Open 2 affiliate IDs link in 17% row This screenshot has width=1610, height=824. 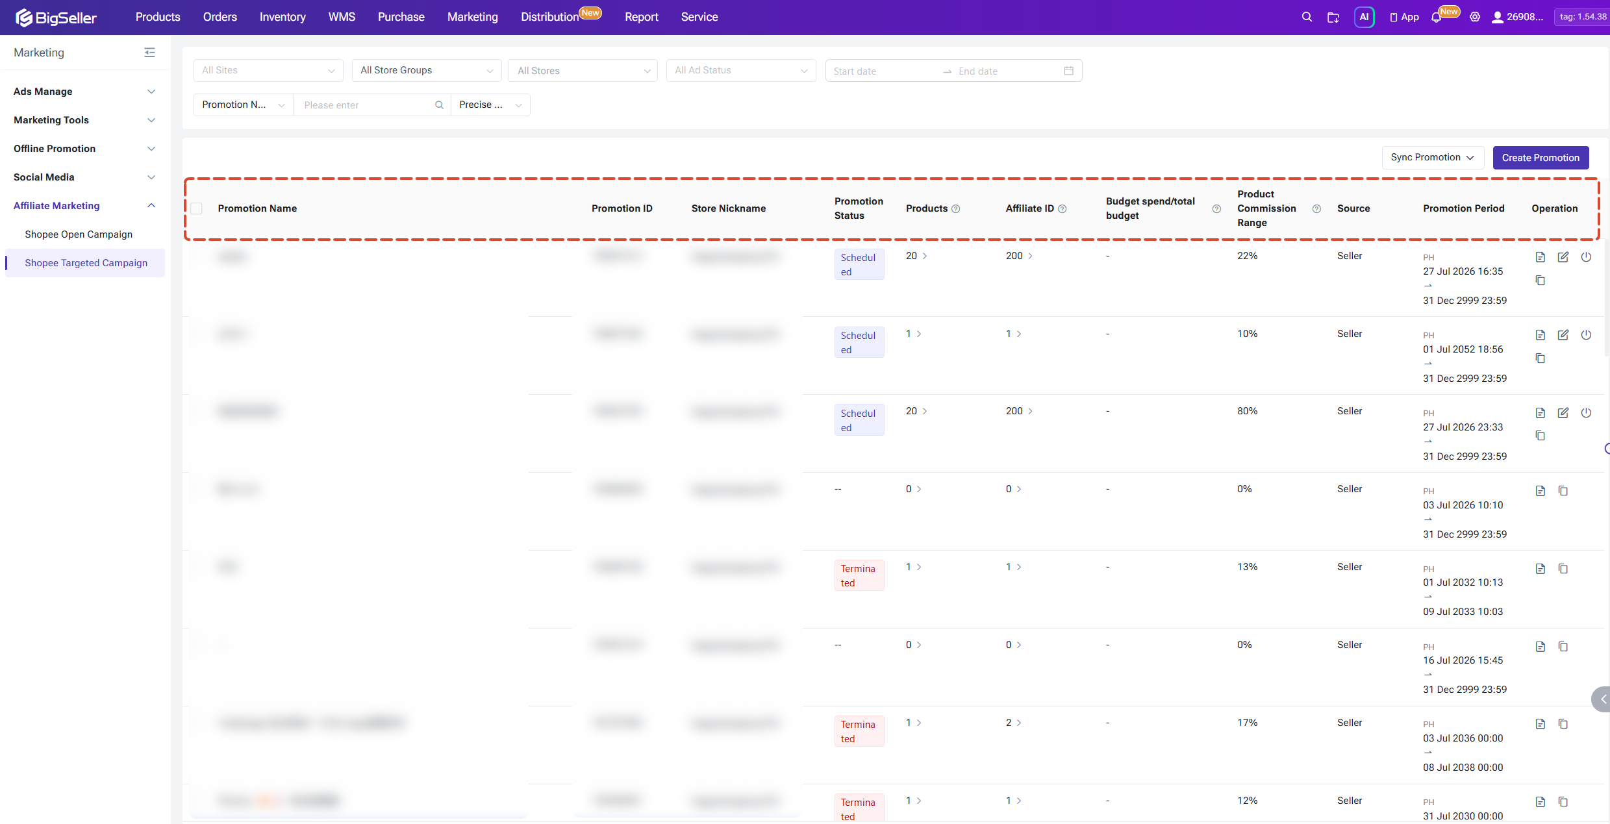(1014, 723)
